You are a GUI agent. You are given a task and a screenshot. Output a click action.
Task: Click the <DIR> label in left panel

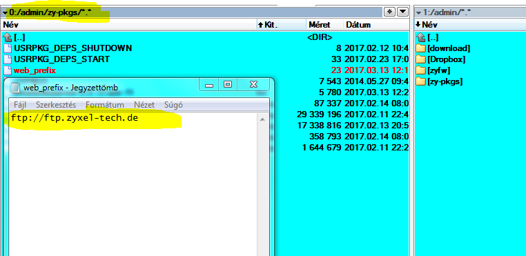click(x=320, y=37)
